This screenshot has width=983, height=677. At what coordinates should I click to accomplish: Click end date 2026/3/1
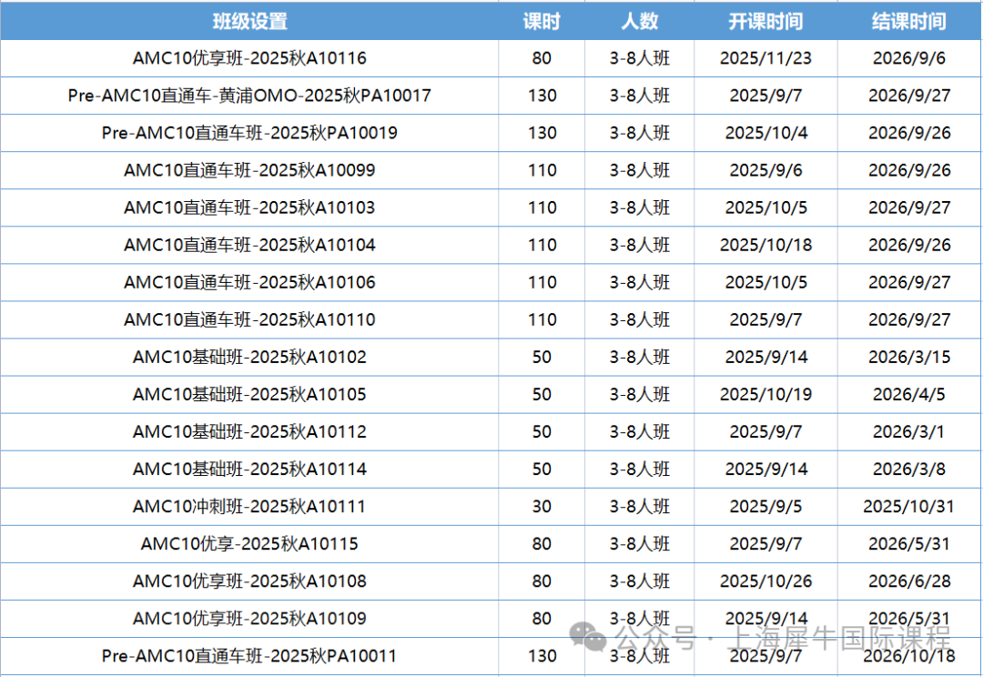pos(909,431)
